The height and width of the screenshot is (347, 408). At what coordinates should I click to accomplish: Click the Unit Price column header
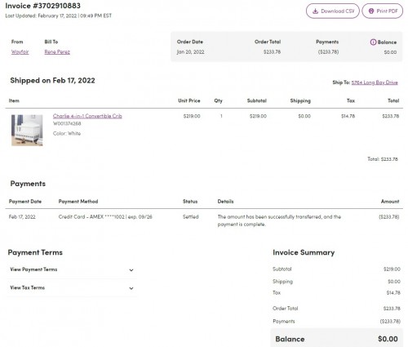[x=189, y=100]
